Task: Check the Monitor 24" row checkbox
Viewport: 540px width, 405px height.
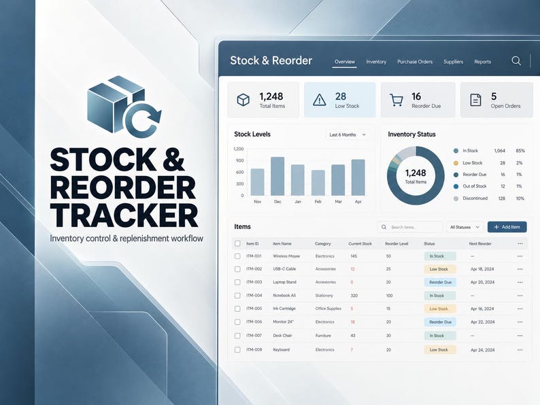Action: [237, 322]
